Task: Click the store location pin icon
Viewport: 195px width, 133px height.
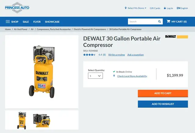Action: 126,8
